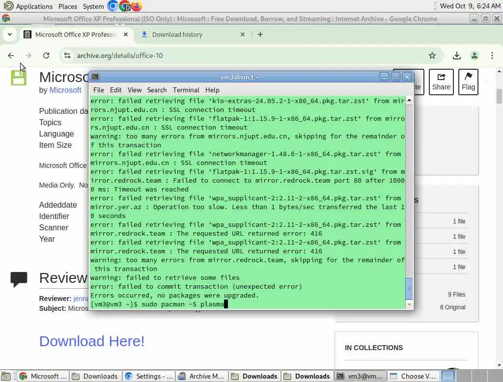Open terminal Search menu
The width and height of the screenshot is (503, 382).
[x=157, y=90]
